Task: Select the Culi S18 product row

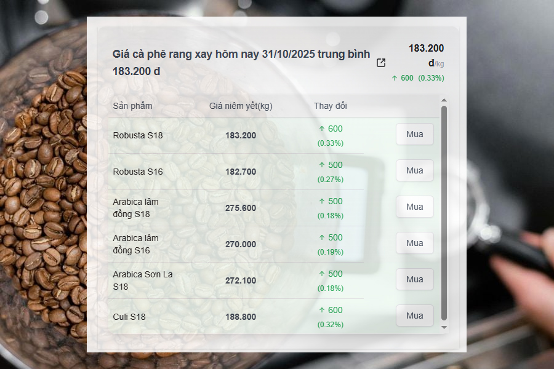Action: [x=236, y=317]
